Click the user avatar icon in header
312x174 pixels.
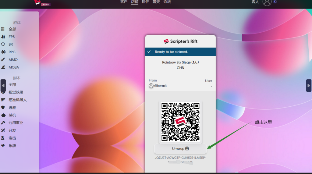(267, 2)
